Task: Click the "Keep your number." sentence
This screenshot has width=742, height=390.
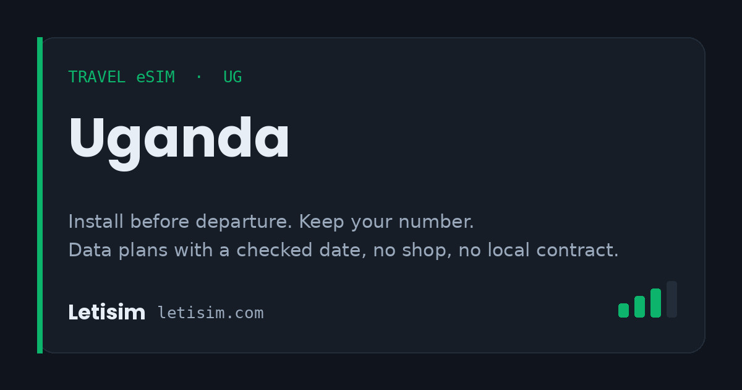Action: click(386, 222)
